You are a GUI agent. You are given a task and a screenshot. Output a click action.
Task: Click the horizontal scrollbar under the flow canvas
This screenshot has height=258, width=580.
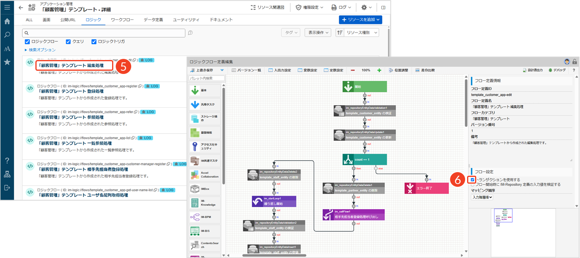(278, 255)
